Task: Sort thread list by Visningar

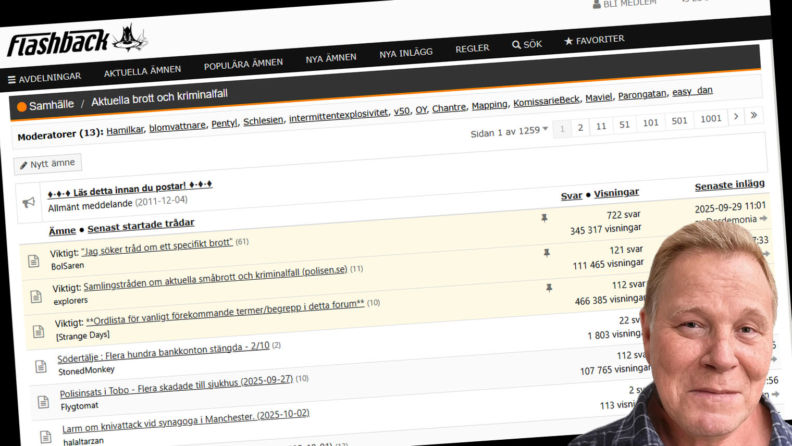Action: click(x=616, y=193)
